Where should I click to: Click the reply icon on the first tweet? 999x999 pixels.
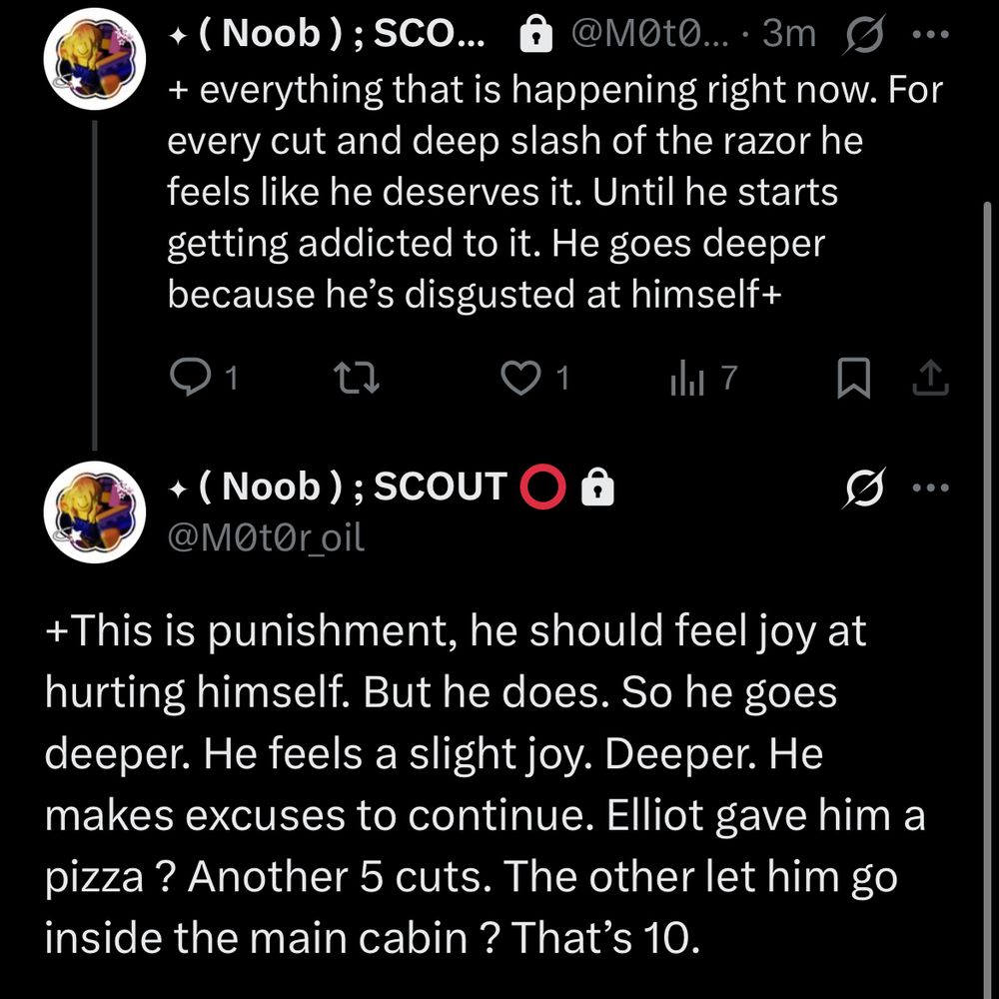pos(187,378)
